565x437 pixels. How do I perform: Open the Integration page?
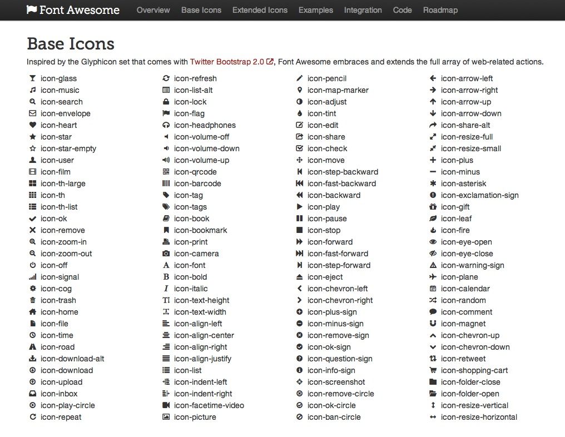tap(363, 10)
